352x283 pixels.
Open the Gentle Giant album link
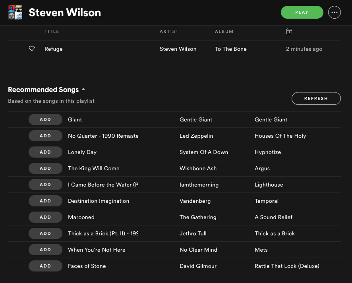pos(271,119)
